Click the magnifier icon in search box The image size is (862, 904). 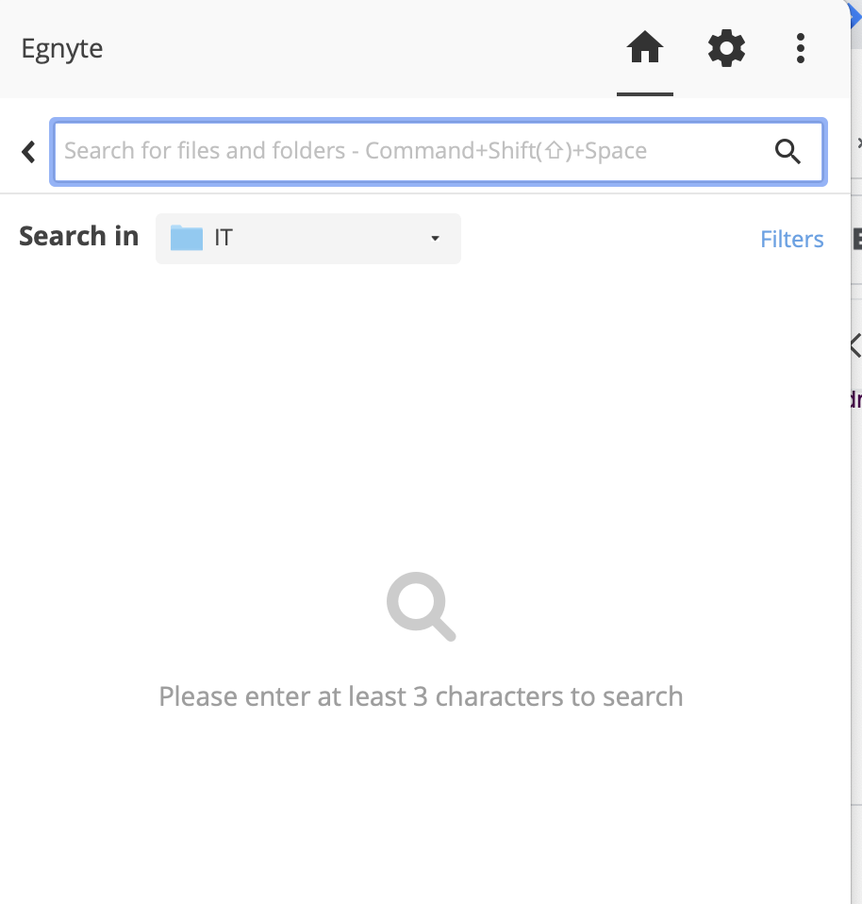tap(787, 151)
